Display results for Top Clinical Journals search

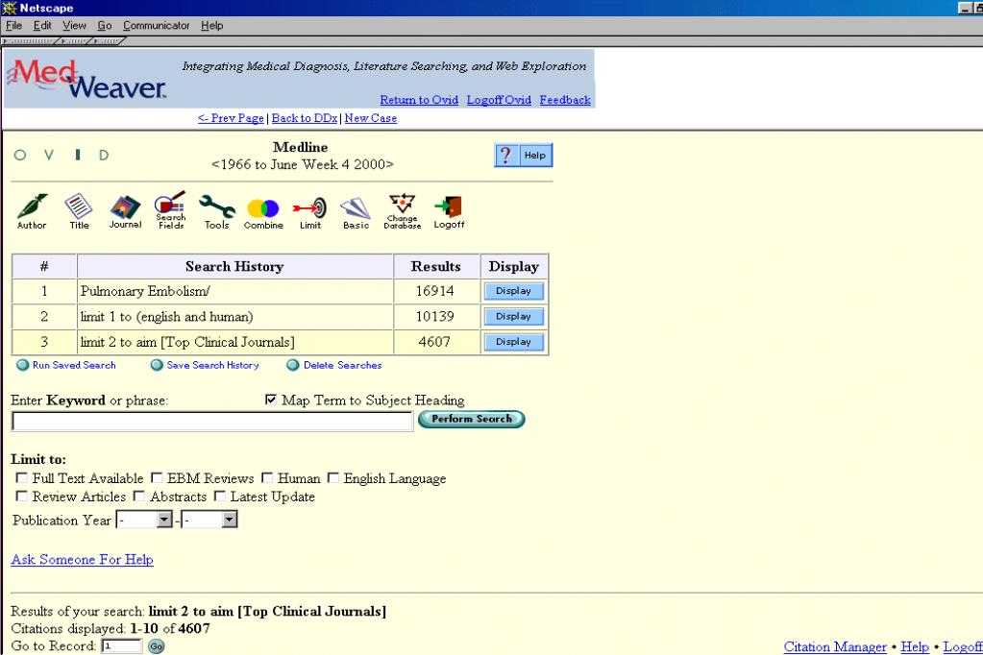513,342
